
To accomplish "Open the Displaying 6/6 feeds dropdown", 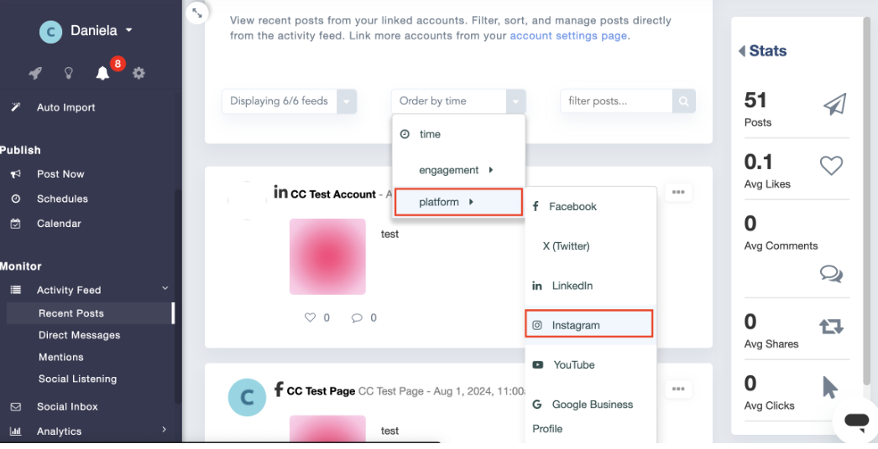I will (289, 101).
